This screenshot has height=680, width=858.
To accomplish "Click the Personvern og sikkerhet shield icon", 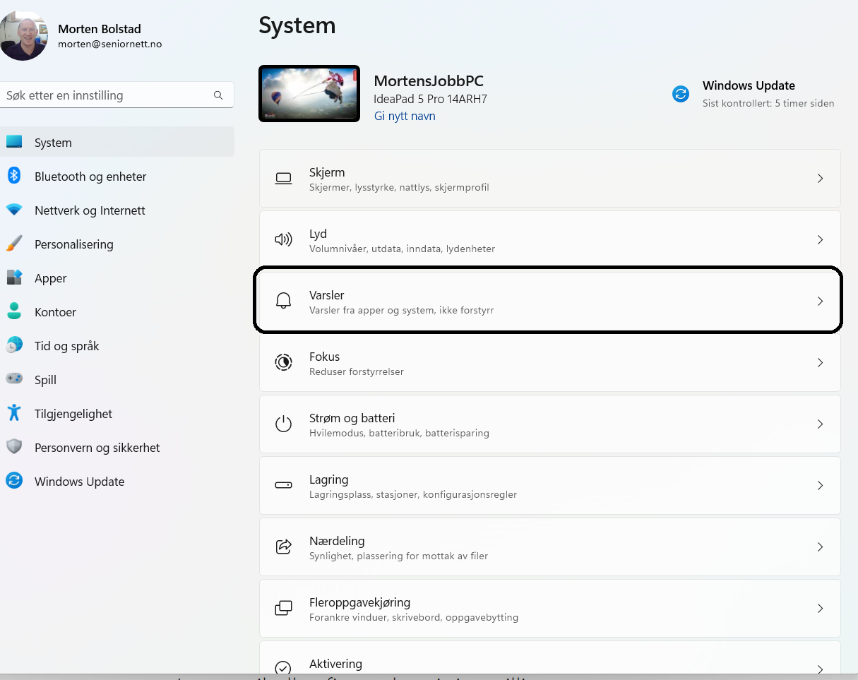I will click(x=14, y=447).
